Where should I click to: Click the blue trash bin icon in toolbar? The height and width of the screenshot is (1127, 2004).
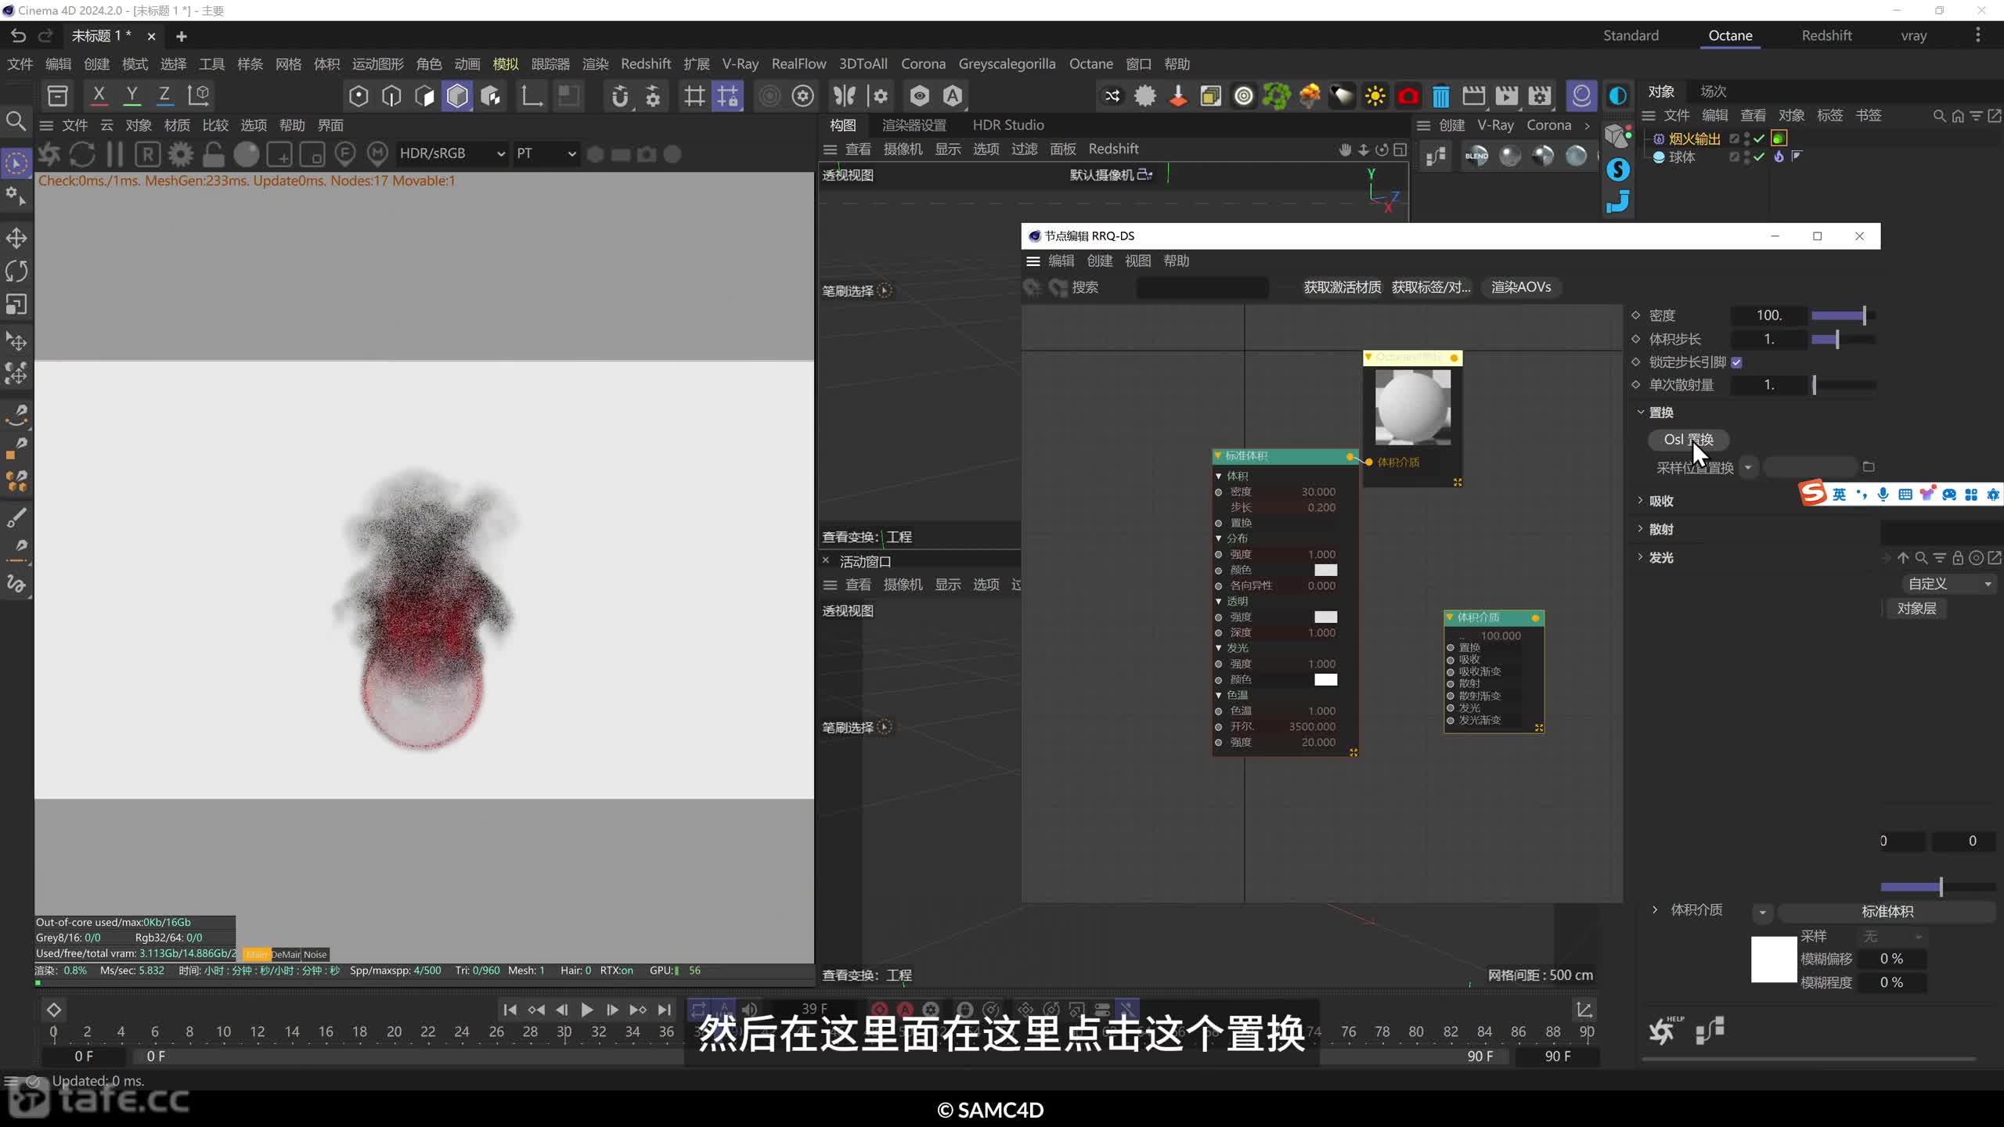click(1440, 95)
